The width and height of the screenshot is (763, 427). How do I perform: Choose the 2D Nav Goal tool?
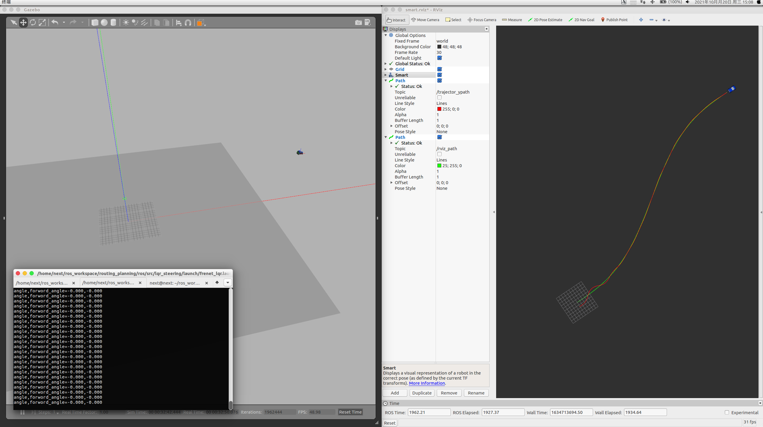(581, 20)
